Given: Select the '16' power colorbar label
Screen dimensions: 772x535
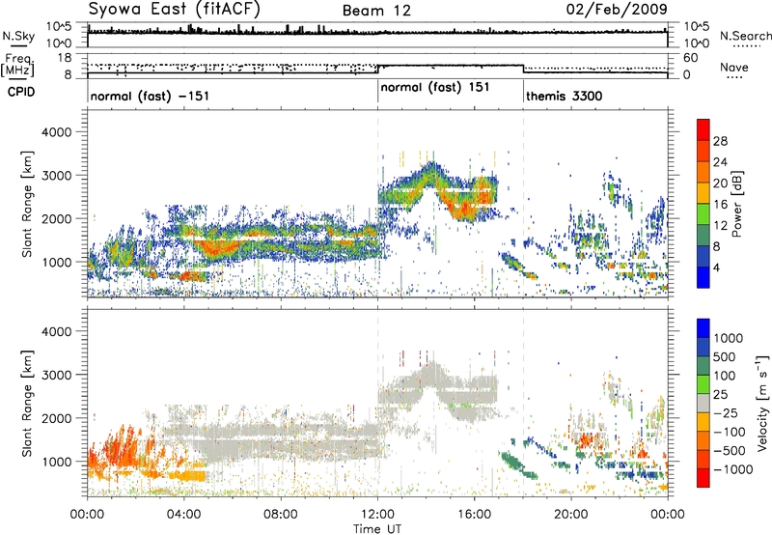Looking at the screenshot, I should click(720, 205).
